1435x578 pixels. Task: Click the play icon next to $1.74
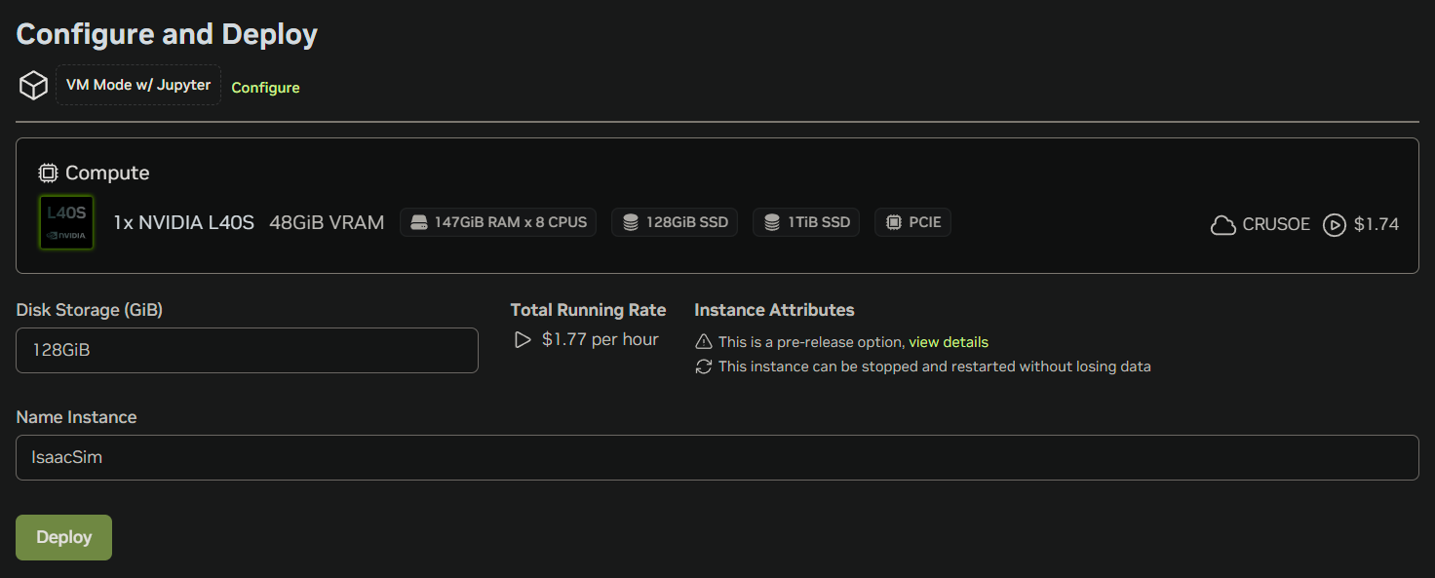click(x=1335, y=224)
